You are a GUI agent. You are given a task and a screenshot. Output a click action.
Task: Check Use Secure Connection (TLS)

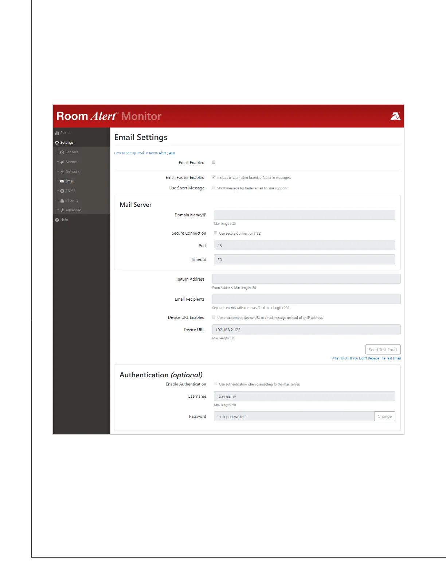tap(216, 233)
